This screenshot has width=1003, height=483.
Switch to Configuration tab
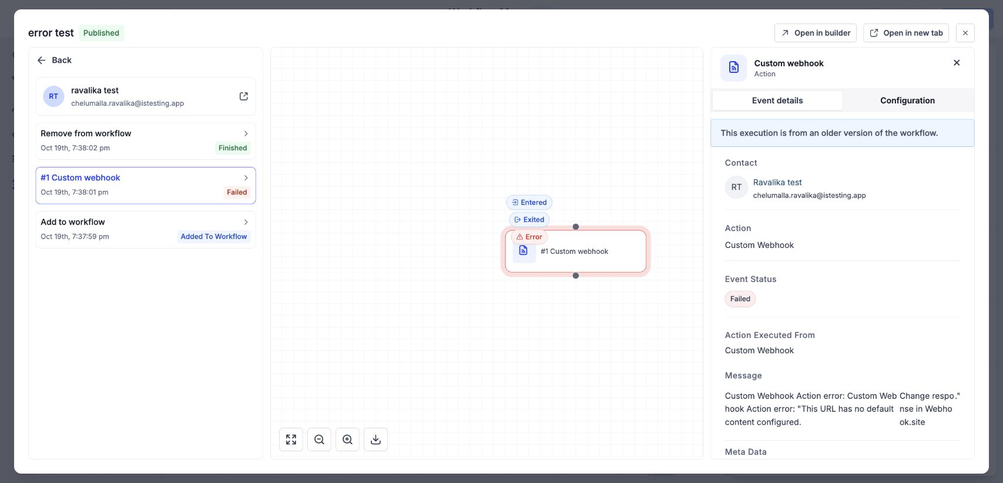click(x=907, y=100)
